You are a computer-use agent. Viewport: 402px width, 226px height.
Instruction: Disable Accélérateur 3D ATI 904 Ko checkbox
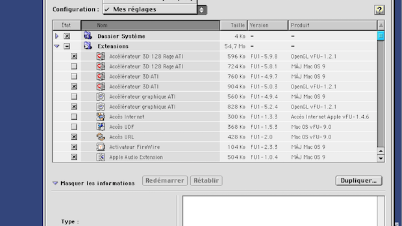[74, 87]
